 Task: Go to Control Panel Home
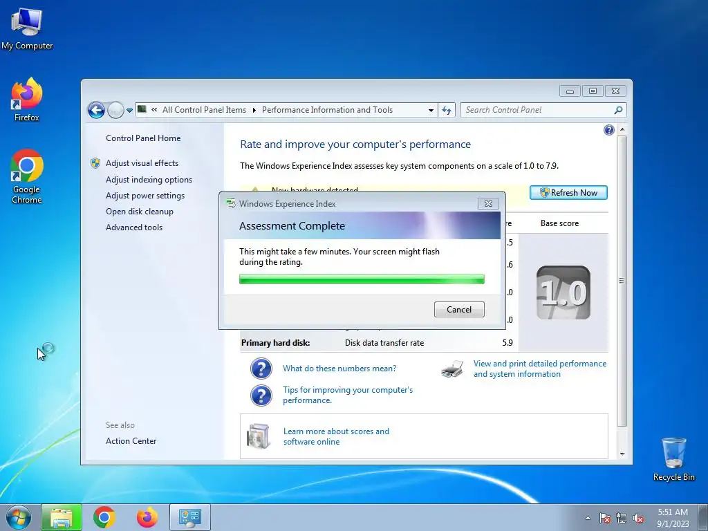click(143, 138)
